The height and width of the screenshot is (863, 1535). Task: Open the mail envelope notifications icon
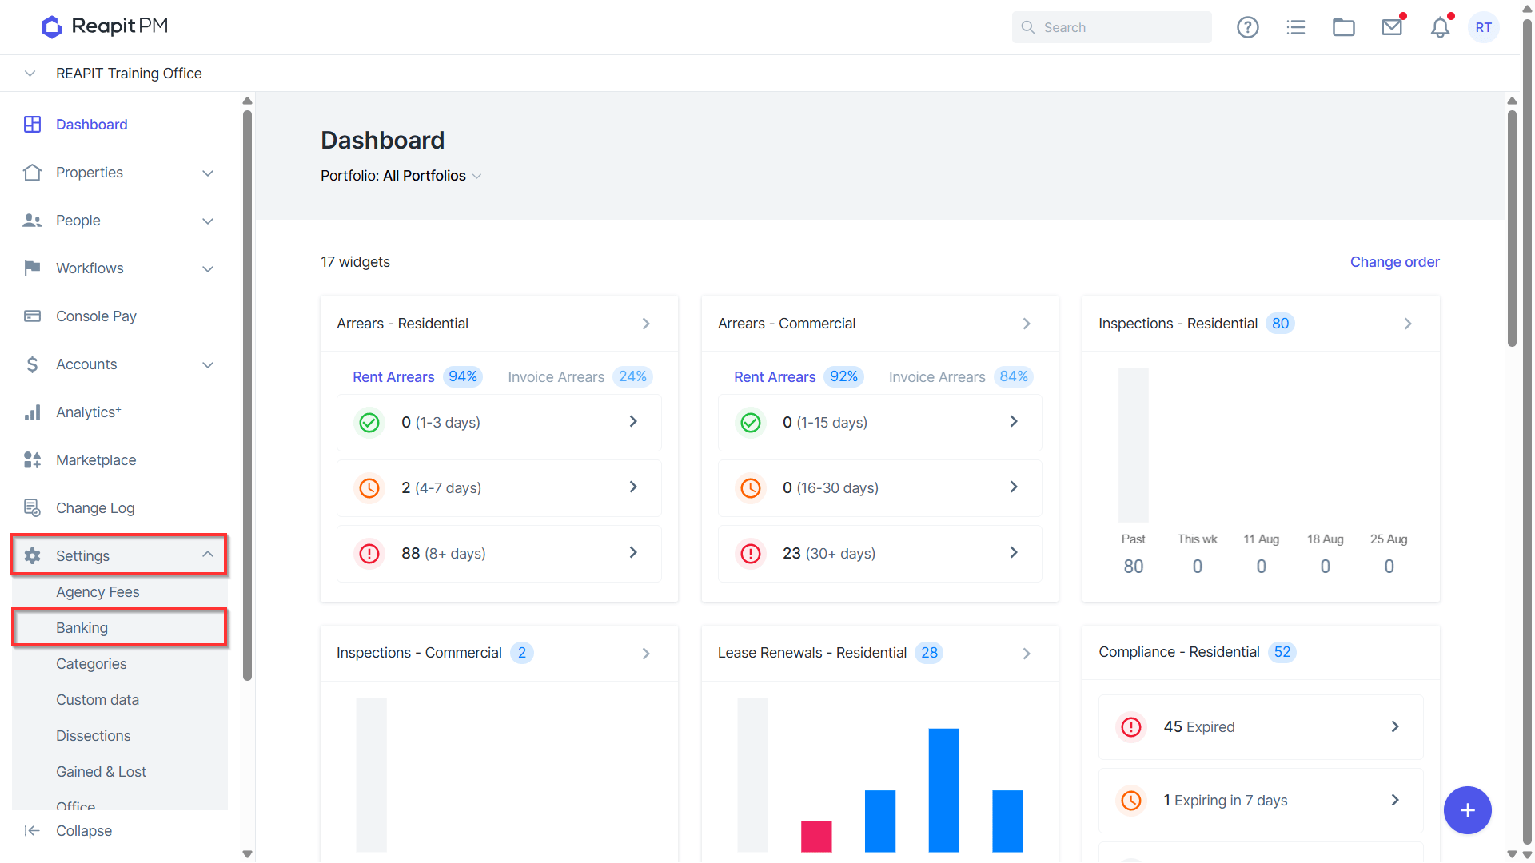(x=1392, y=27)
